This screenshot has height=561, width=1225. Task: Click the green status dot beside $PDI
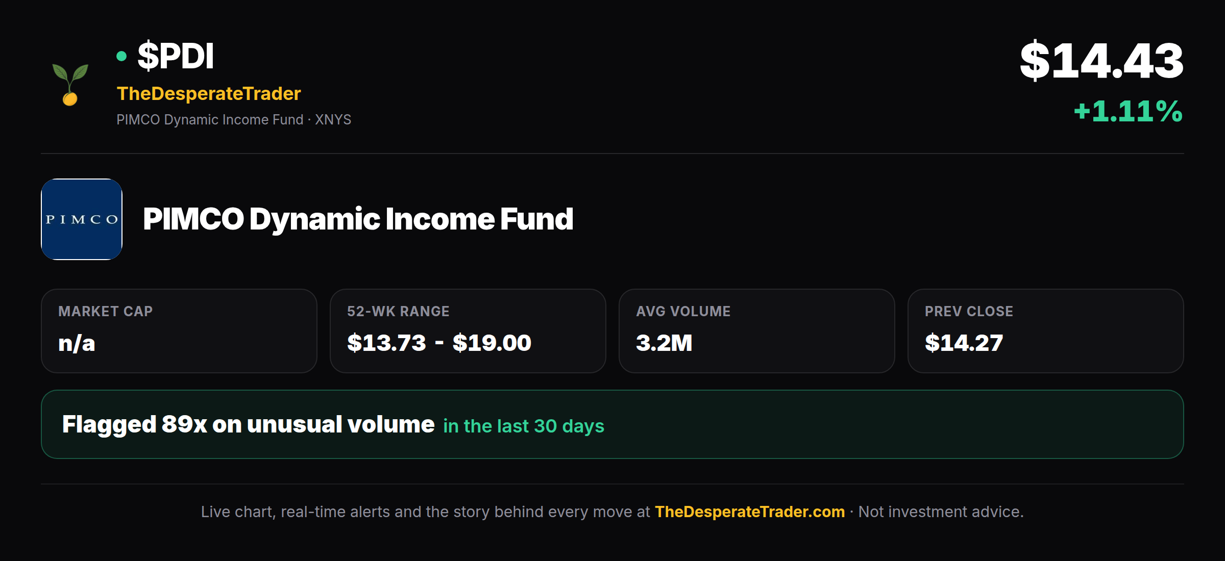[121, 56]
